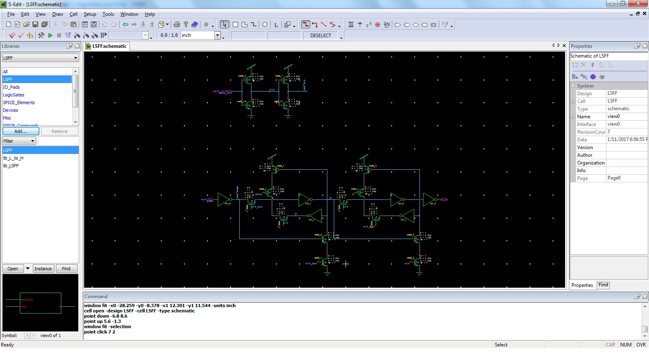Toggle the pin on the Libraries panel
The width and height of the screenshot is (649, 361).
tap(69, 46)
